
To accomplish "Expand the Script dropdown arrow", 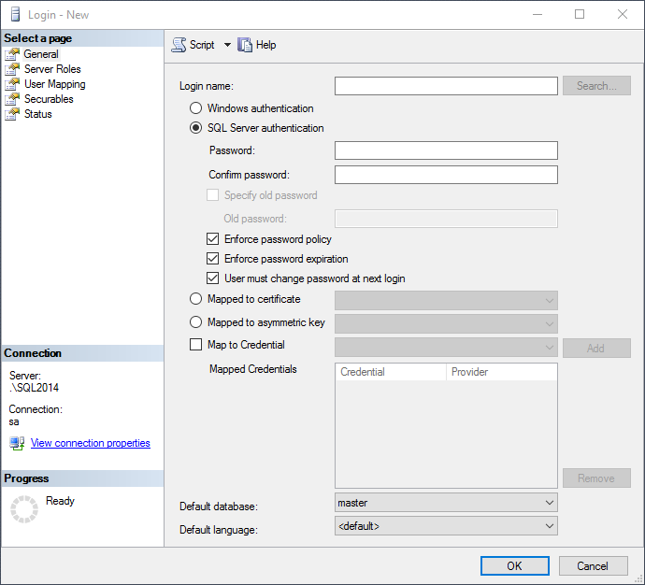I will pos(227,45).
